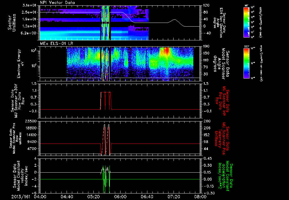Click the 04:00 time axis label
The height and width of the screenshot is (200, 289).
click(40, 196)
